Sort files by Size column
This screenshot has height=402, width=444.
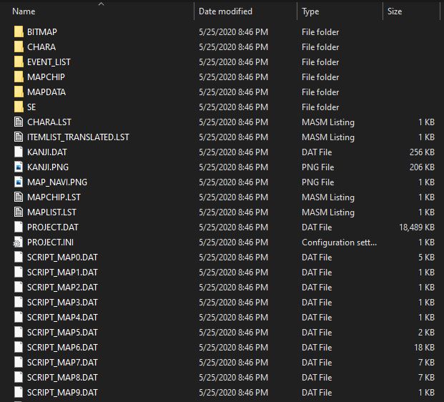pos(395,11)
